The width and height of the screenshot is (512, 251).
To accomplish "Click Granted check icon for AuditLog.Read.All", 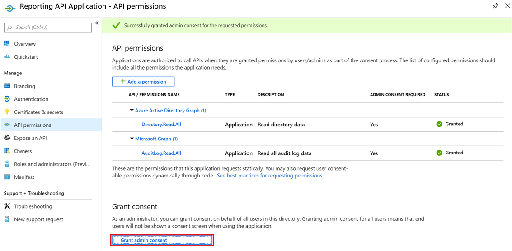I will (x=439, y=153).
